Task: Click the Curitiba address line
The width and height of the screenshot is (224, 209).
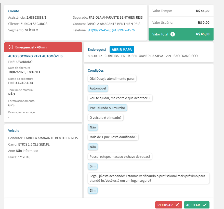Action: pos(142,56)
